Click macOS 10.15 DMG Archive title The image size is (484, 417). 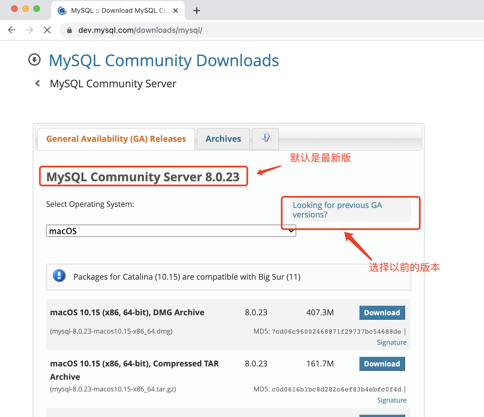tap(127, 312)
